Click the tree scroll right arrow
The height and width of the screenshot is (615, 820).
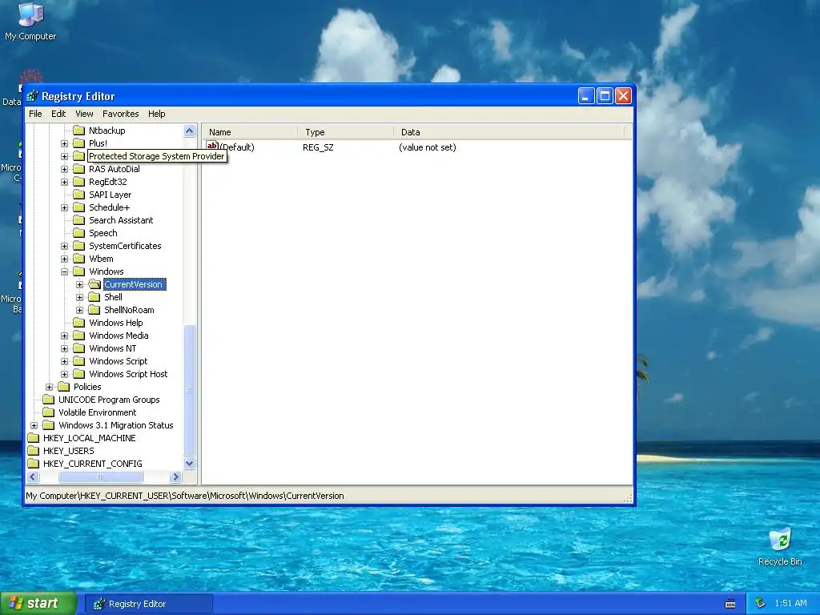[175, 477]
